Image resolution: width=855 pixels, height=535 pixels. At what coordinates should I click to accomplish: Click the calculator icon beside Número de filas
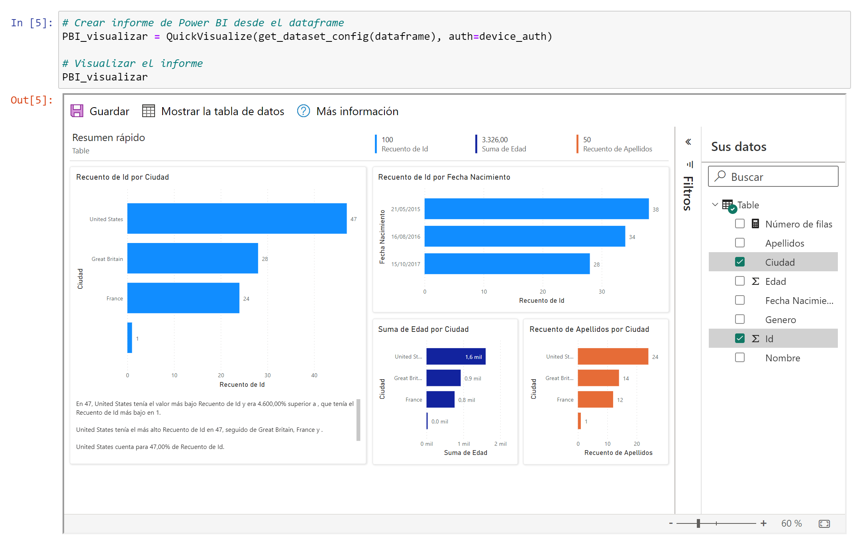(x=755, y=223)
